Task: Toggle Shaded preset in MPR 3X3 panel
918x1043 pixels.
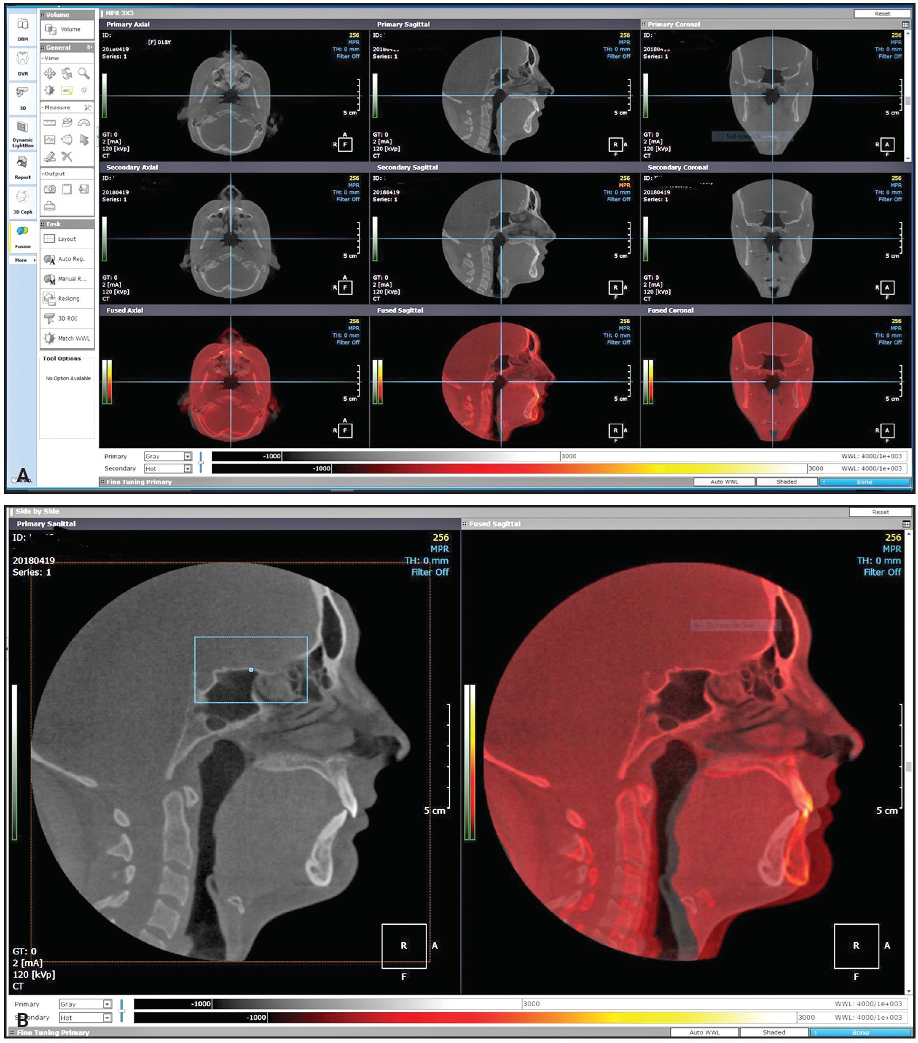Action: coord(786,481)
